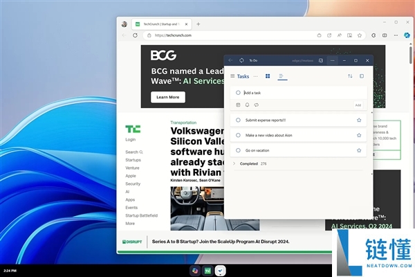
Task: Toggle the To Do hamburger menu
Action: tap(232, 76)
